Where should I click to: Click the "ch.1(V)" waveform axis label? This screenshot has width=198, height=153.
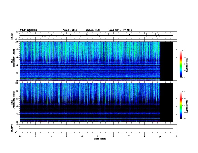(x=12, y=35)
